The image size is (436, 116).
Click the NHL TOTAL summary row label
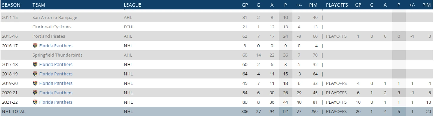[14, 112]
